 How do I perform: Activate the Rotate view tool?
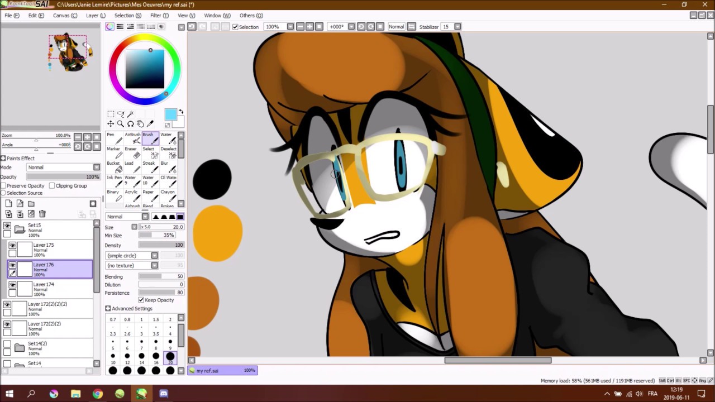tap(130, 124)
